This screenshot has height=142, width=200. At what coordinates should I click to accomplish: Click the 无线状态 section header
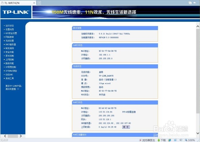point(115,66)
